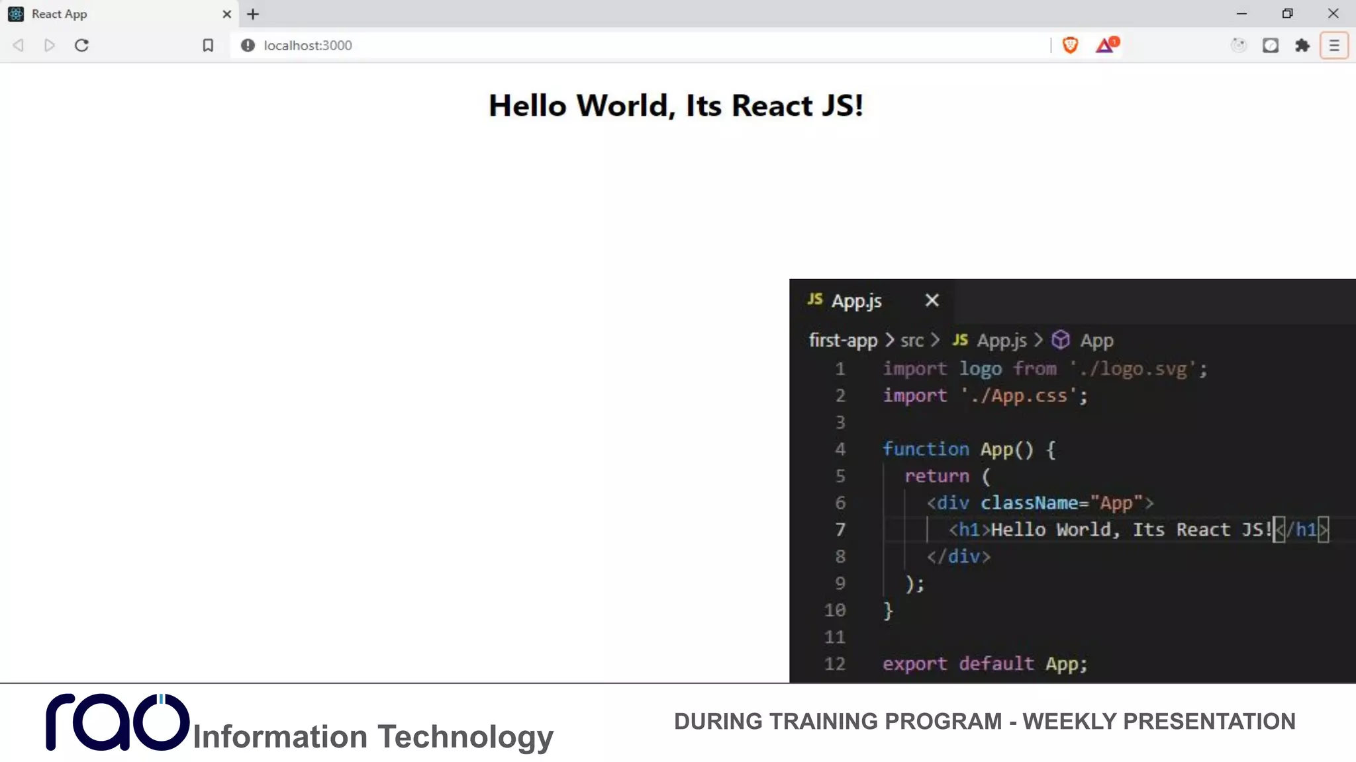Click the not secure site info icon
Viewport: 1356px width, 762px height.
click(x=248, y=46)
